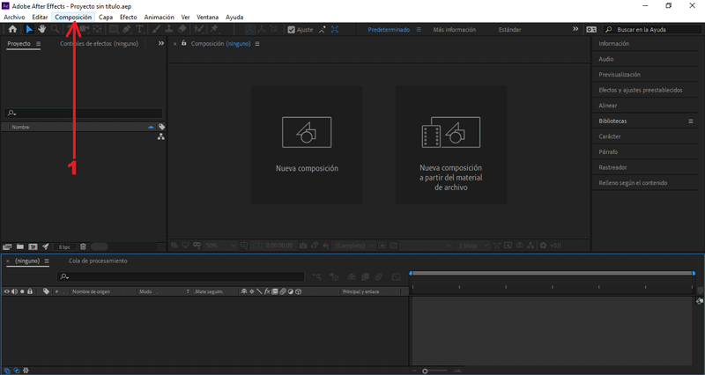Toggle the lock column switch in timeline
The width and height of the screenshot is (705, 375).
[30, 291]
